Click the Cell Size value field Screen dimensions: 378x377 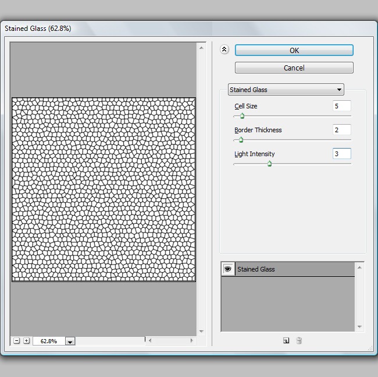(x=341, y=106)
